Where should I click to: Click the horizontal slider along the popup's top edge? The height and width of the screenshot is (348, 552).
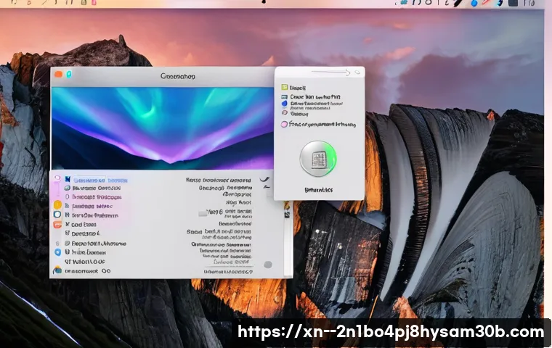click(325, 72)
